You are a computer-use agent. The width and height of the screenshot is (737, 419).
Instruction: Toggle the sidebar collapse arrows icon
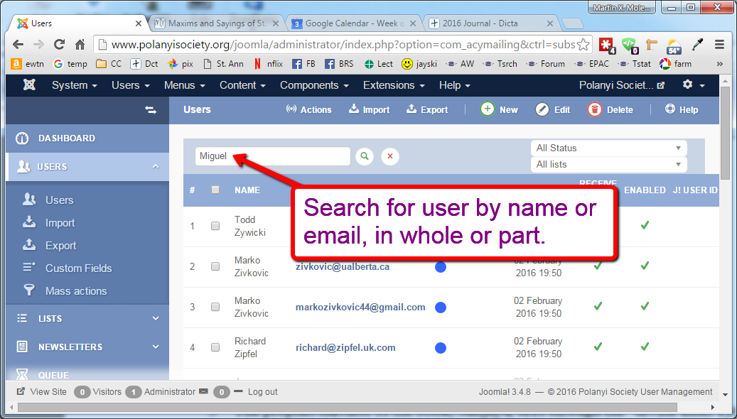click(x=150, y=109)
